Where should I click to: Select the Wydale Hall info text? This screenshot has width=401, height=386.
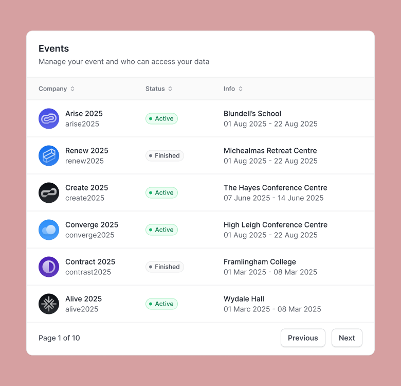pyautogui.click(x=244, y=299)
